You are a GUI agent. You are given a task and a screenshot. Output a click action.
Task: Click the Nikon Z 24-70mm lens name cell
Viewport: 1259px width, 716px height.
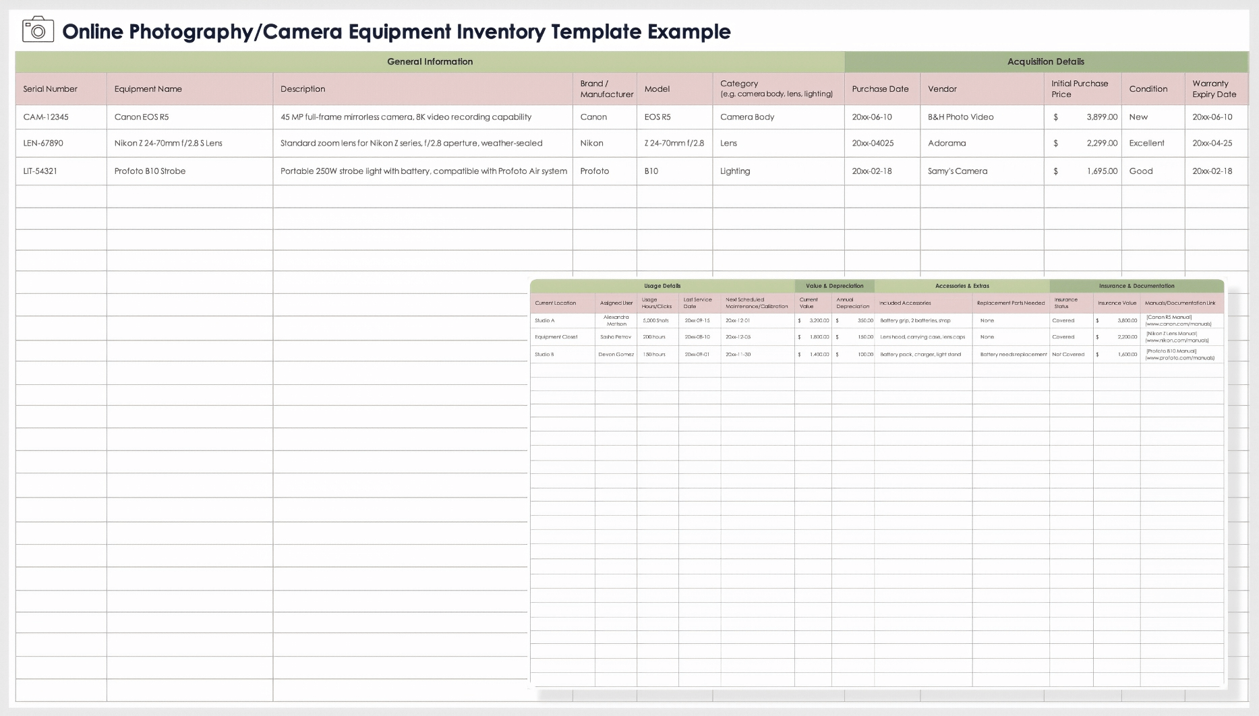[168, 144]
